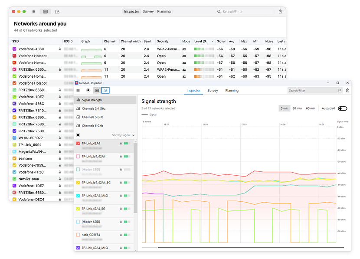Check the TP-Link_IoT_42A4 checkbox
The width and height of the screenshot is (360, 259).
(78, 156)
